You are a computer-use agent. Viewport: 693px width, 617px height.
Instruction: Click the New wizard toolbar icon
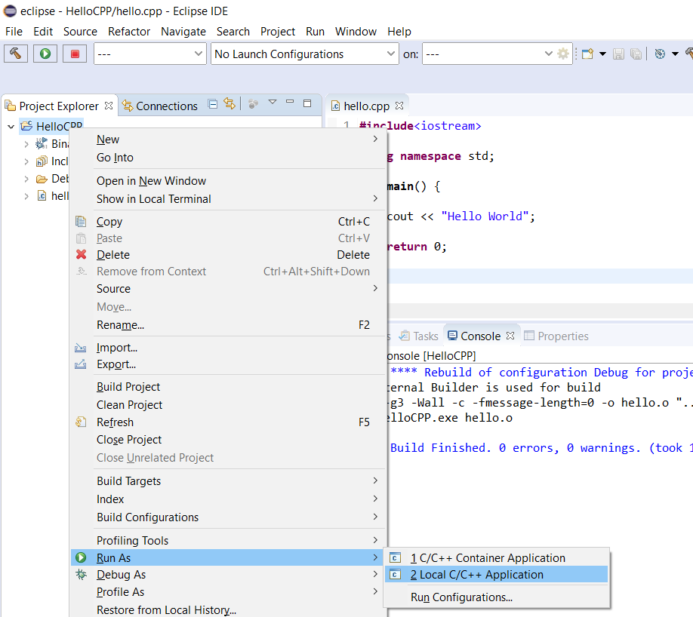click(587, 54)
